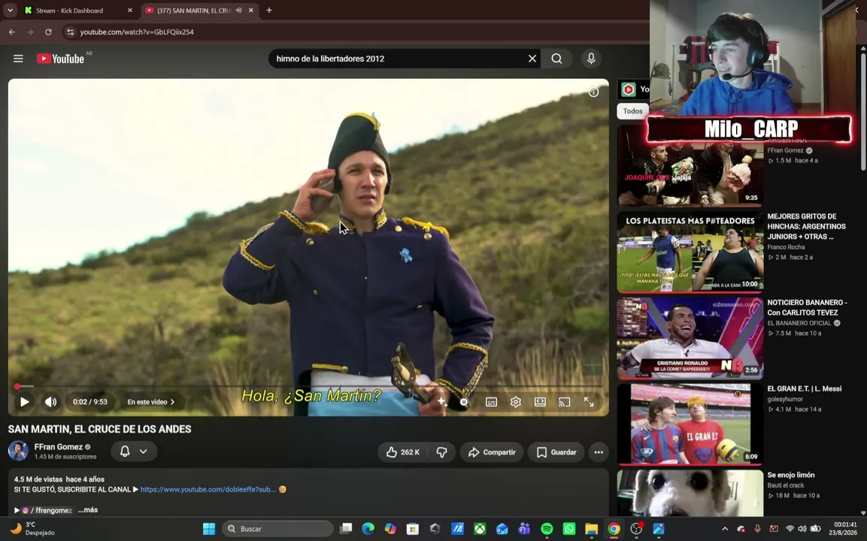Image resolution: width=867 pixels, height=541 pixels.
Task: Open Noticiero Bananero Tevez thumbnail
Action: [x=690, y=338]
